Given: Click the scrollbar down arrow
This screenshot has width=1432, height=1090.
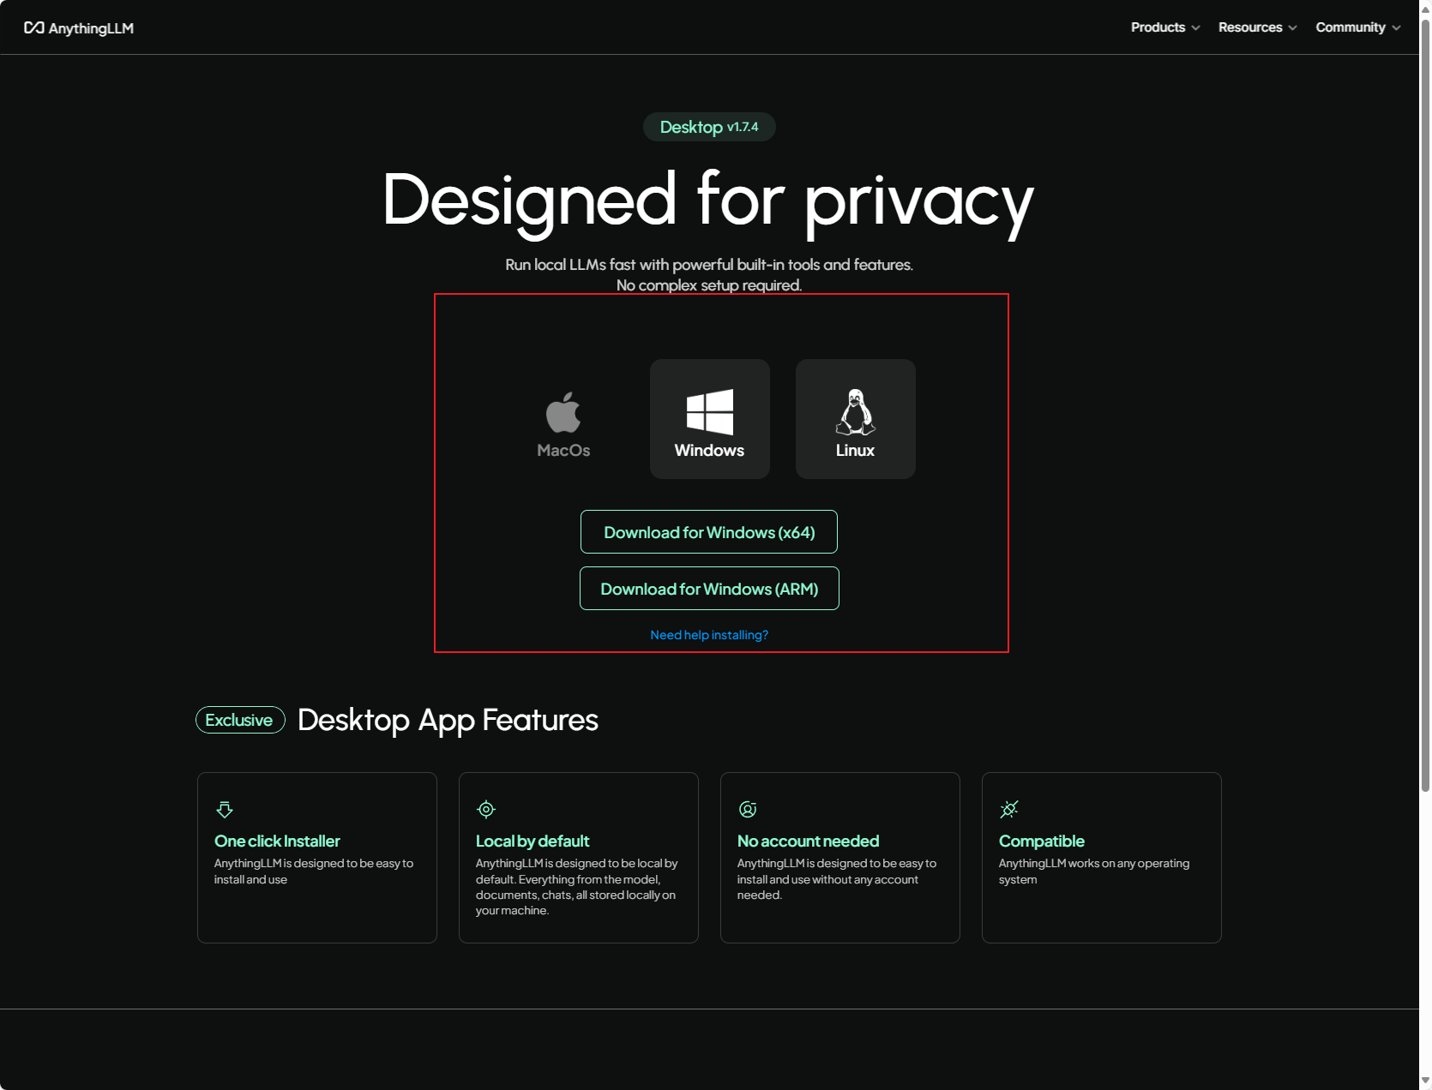Looking at the screenshot, I should point(1425,1081).
